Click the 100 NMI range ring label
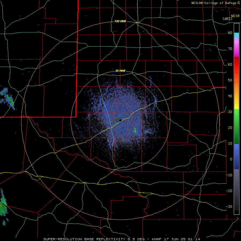Viewport: 241px width, 241px height. pyautogui.click(x=120, y=21)
